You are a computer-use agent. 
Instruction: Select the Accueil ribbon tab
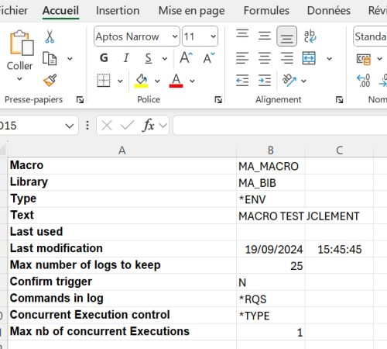tap(60, 11)
